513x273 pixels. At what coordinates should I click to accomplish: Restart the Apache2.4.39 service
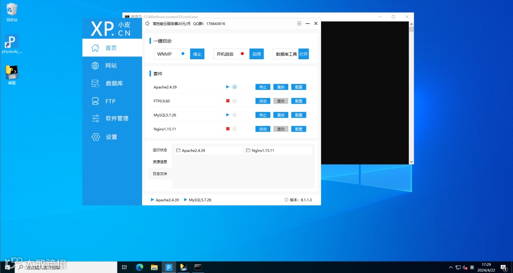click(281, 87)
